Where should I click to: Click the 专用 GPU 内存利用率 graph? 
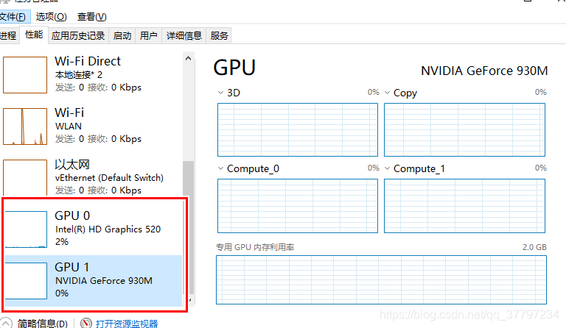click(381, 279)
